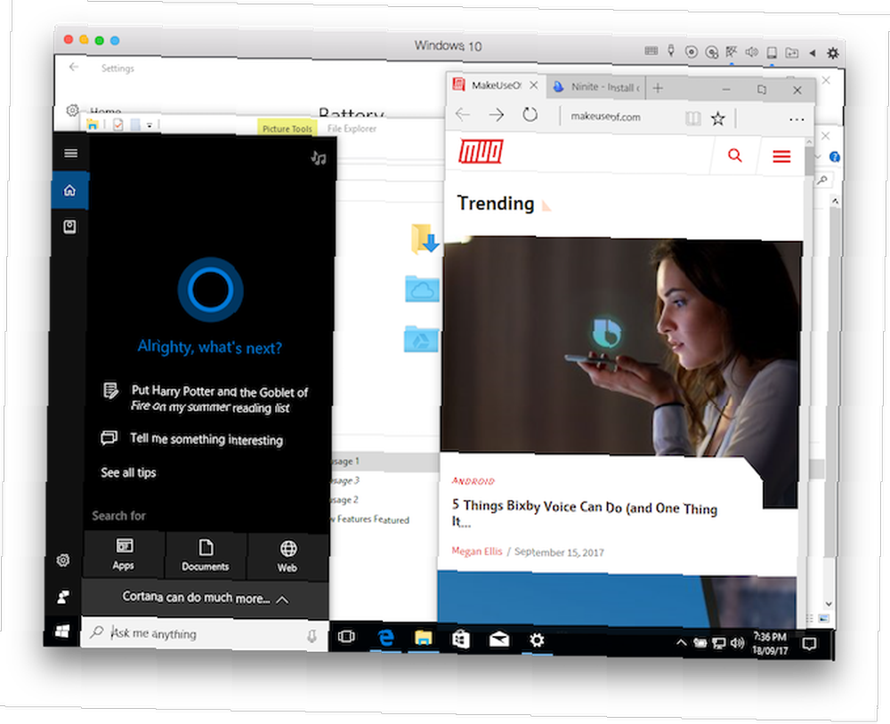Open Quick Access Toolbar dropdown in File Explorer
The width and height of the screenshot is (890, 724).
[x=150, y=125]
